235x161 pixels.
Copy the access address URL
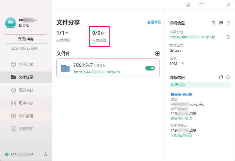click(228, 37)
